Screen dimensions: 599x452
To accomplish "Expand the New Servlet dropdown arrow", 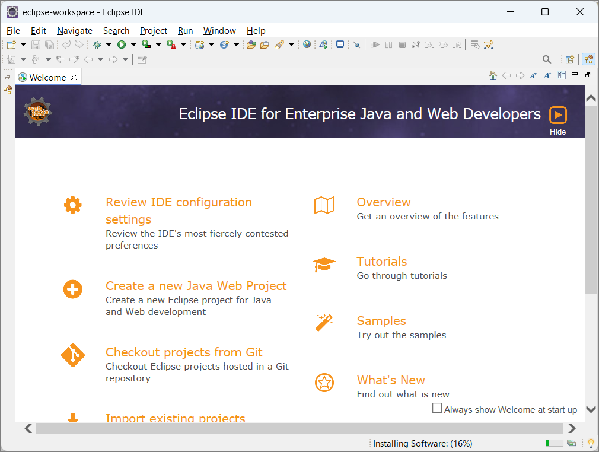I will click(x=236, y=44).
